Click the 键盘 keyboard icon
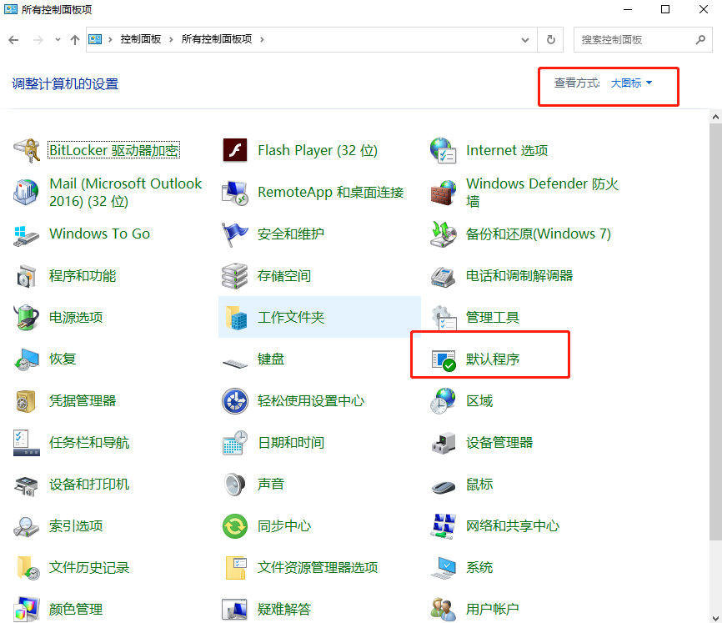Image resolution: width=722 pixels, height=623 pixels. click(x=235, y=363)
